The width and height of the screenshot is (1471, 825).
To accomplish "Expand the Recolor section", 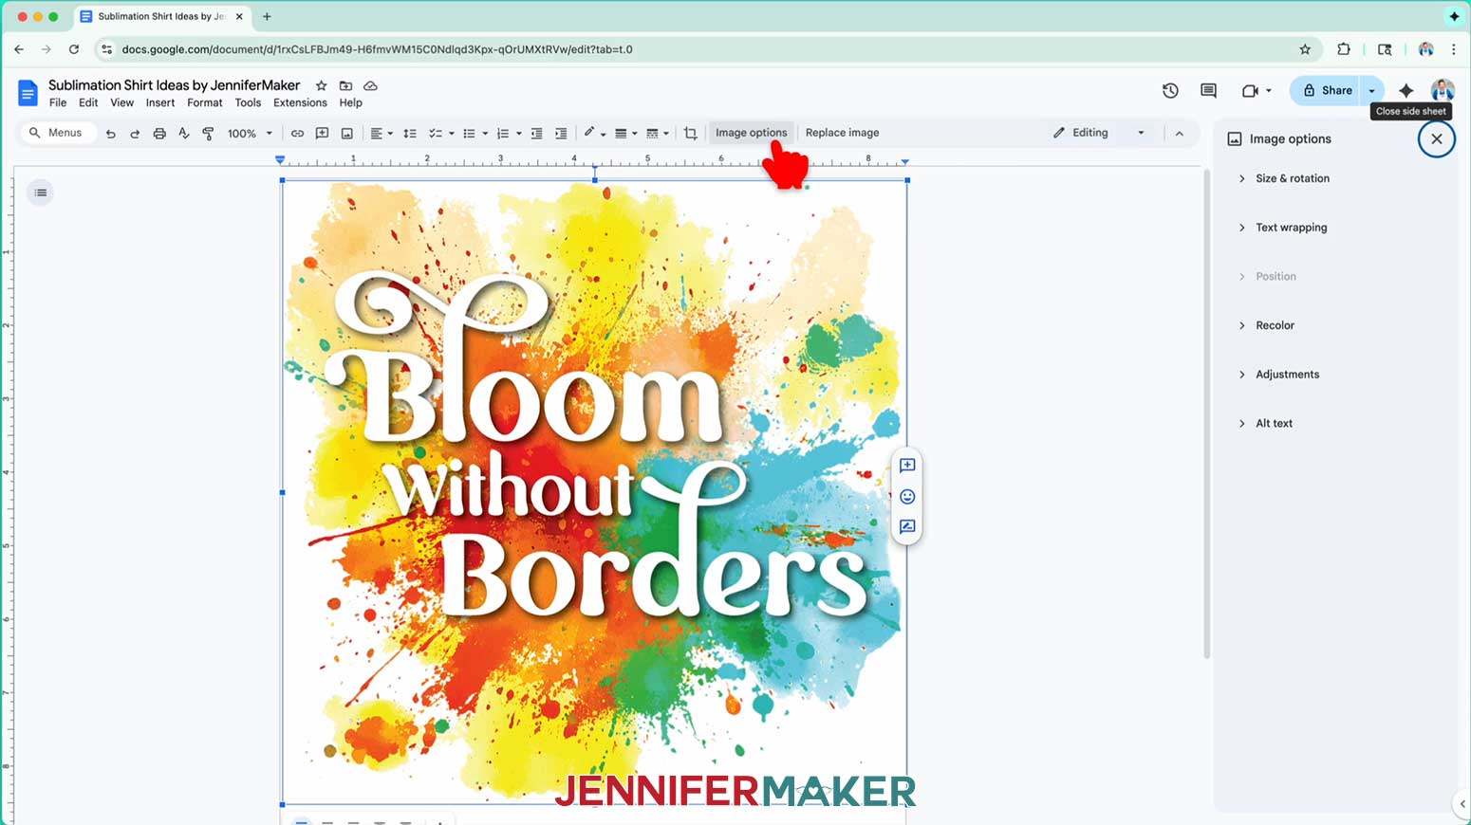I will pyautogui.click(x=1266, y=325).
